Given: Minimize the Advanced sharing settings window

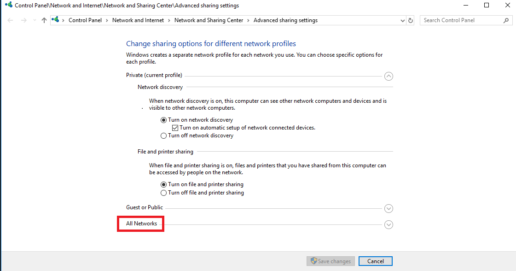Looking at the screenshot, I should pyautogui.click(x=466, y=5).
